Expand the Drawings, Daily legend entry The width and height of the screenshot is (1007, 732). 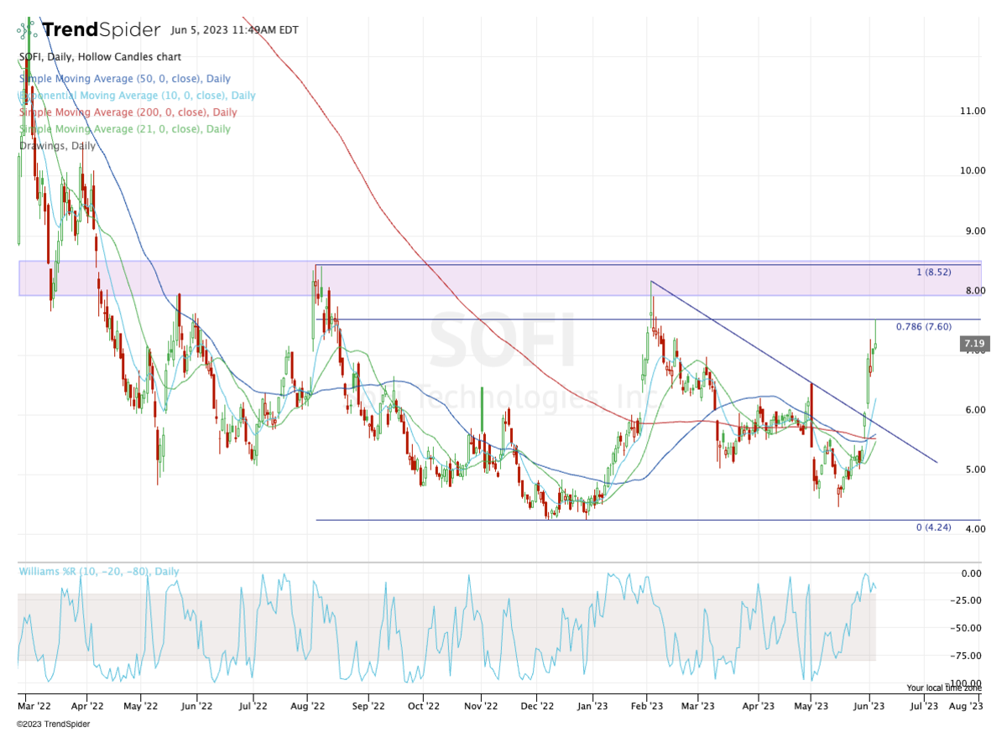click(57, 146)
